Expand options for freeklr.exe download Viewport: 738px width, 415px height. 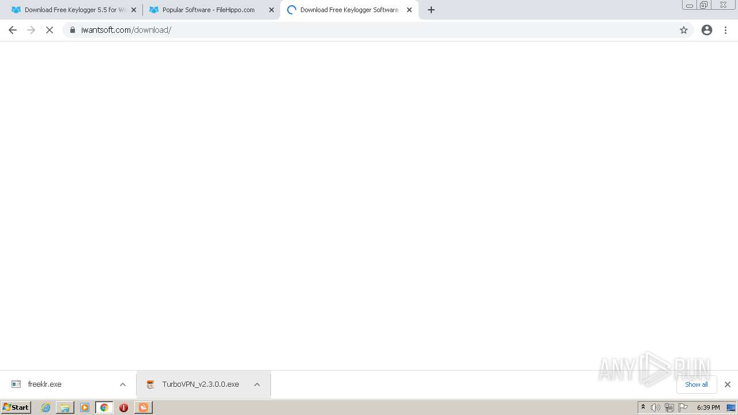click(x=123, y=384)
